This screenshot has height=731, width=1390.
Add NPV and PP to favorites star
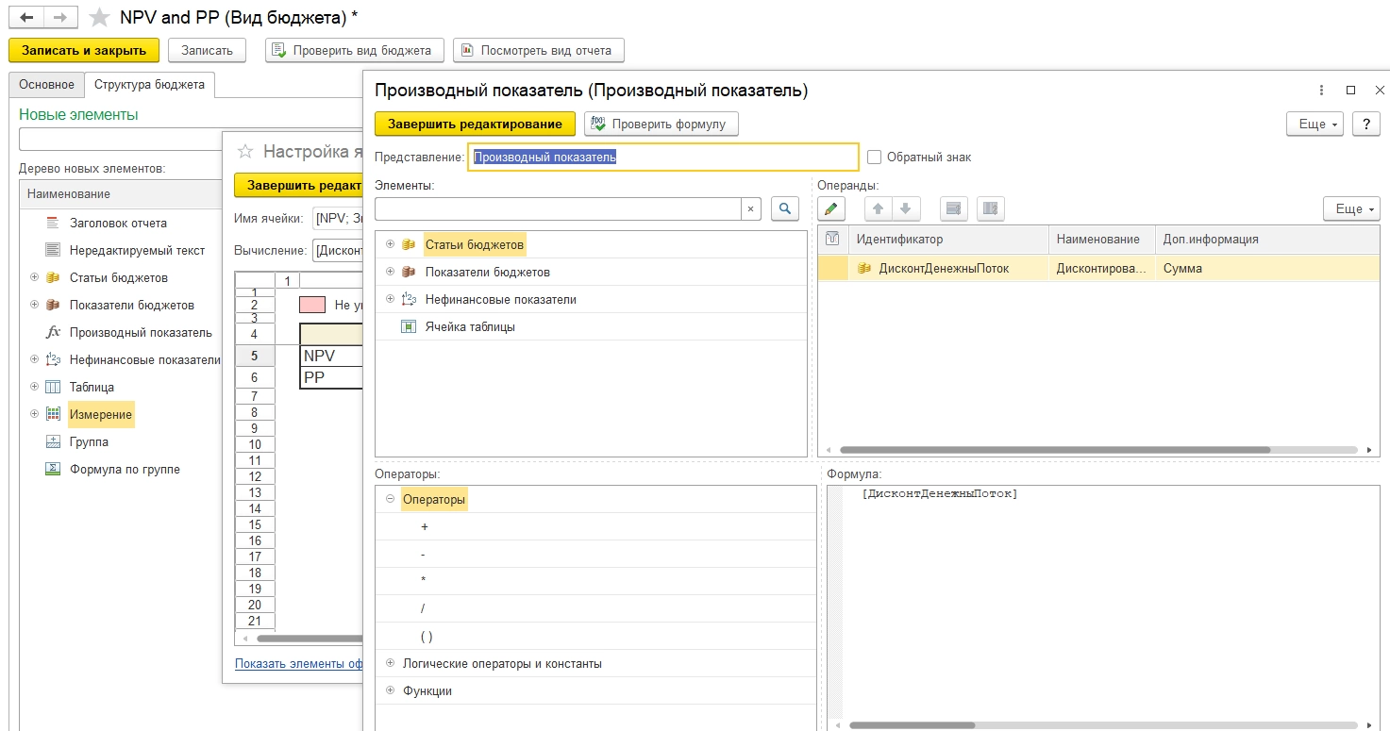click(x=99, y=18)
